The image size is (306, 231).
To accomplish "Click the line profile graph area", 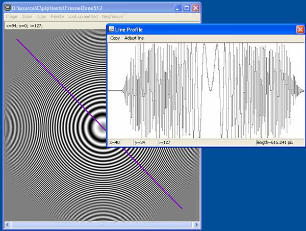I will pyautogui.click(x=206, y=91).
